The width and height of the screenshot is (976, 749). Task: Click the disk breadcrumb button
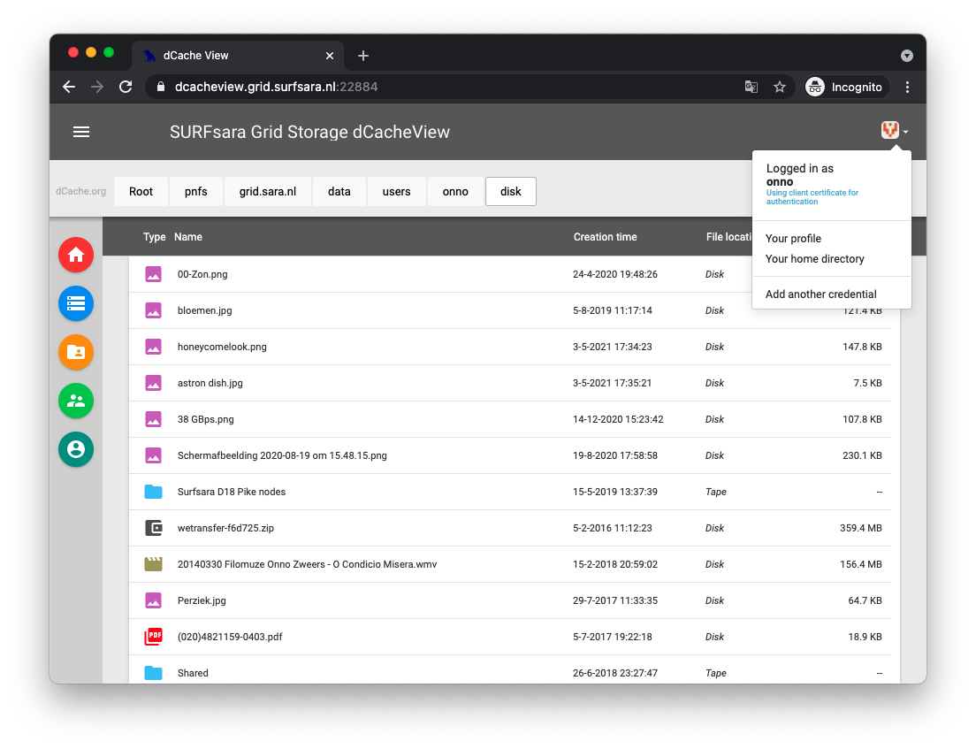click(x=510, y=191)
